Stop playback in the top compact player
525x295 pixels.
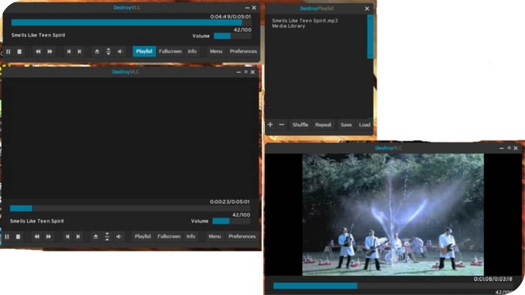pyautogui.click(x=19, y=52)
